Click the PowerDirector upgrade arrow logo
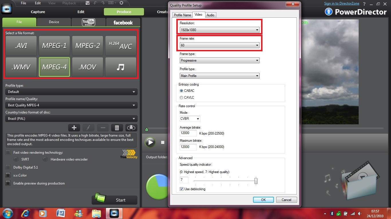The image size is (391, 219). pos(329,12)
